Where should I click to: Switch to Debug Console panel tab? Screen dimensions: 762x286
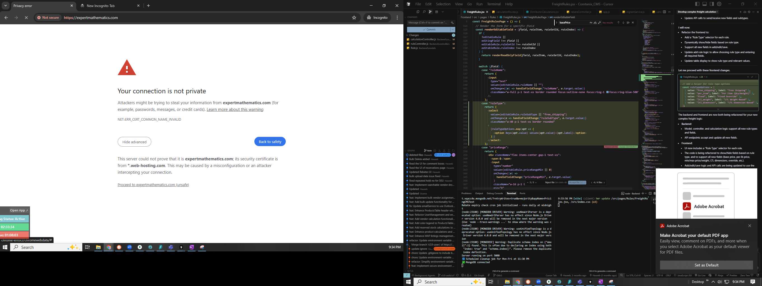[494, 194]
